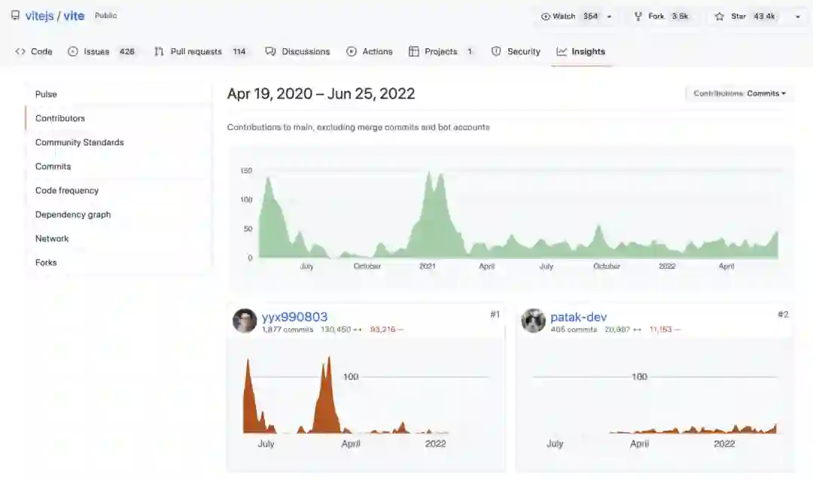Click the Watch eye icon
The height and width of the screenshot is (481, 813).
coord(546,17)
